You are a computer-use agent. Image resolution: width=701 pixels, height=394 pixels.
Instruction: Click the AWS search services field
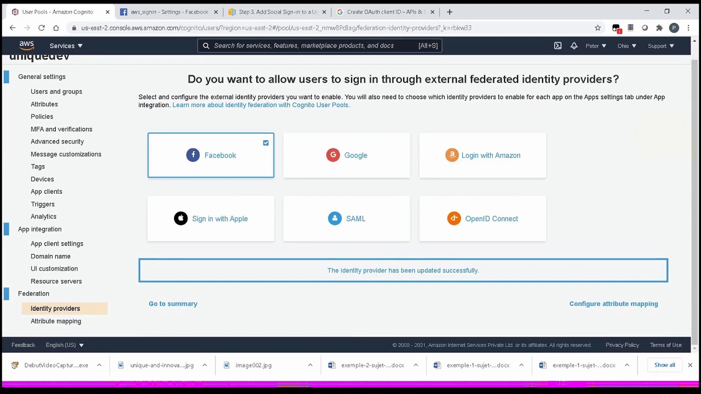tap(320, 45)
